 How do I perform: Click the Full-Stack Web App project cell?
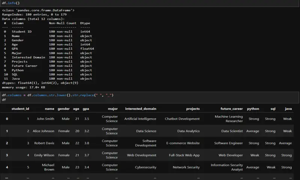(184, 155)
